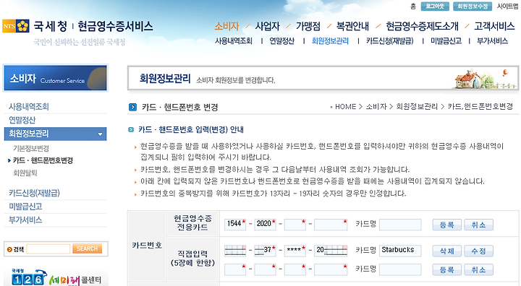Click the 로그아웃 button

click(435, 6)
